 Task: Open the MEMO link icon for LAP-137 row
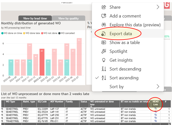(x=156, y=109)
